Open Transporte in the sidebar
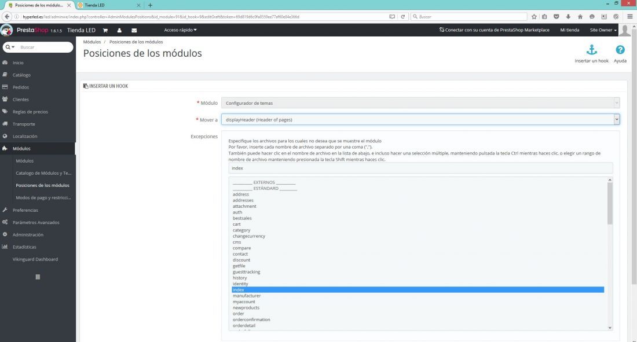Screen dimensions: 637x342 [x=24, y=124]
